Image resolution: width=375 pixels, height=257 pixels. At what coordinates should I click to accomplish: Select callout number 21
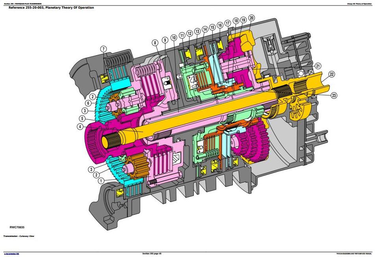(x=318, y=66)
